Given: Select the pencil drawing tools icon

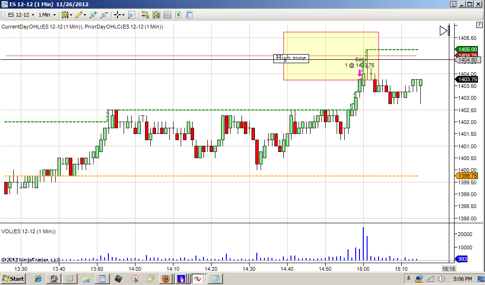Looking at the screenshot, I should [x=79, y=15].
